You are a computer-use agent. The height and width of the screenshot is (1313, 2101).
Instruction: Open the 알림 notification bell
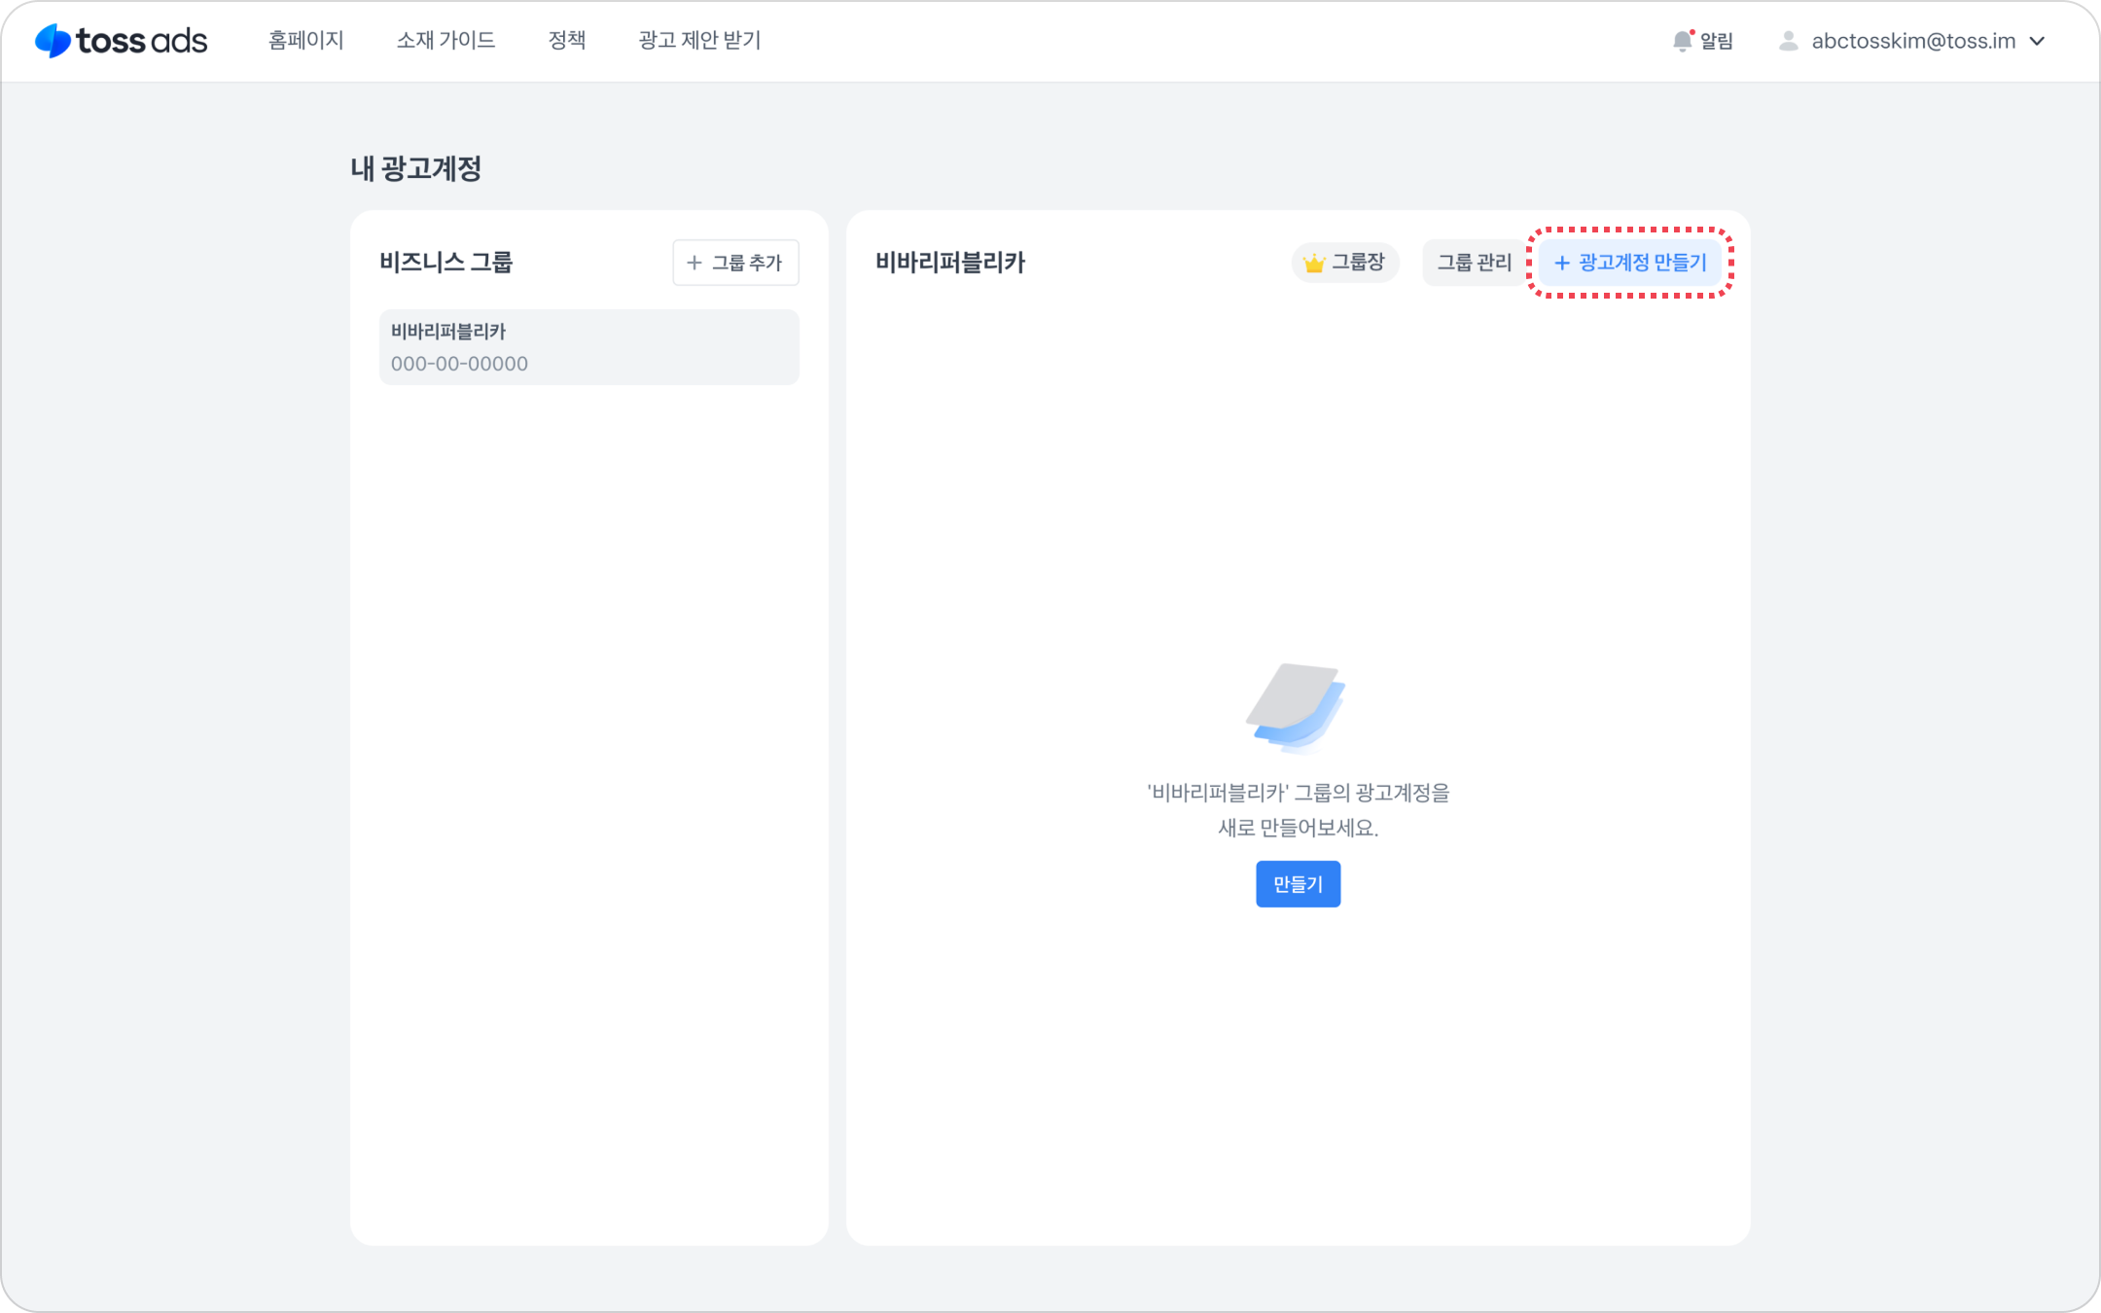[x=1682, y=41]
